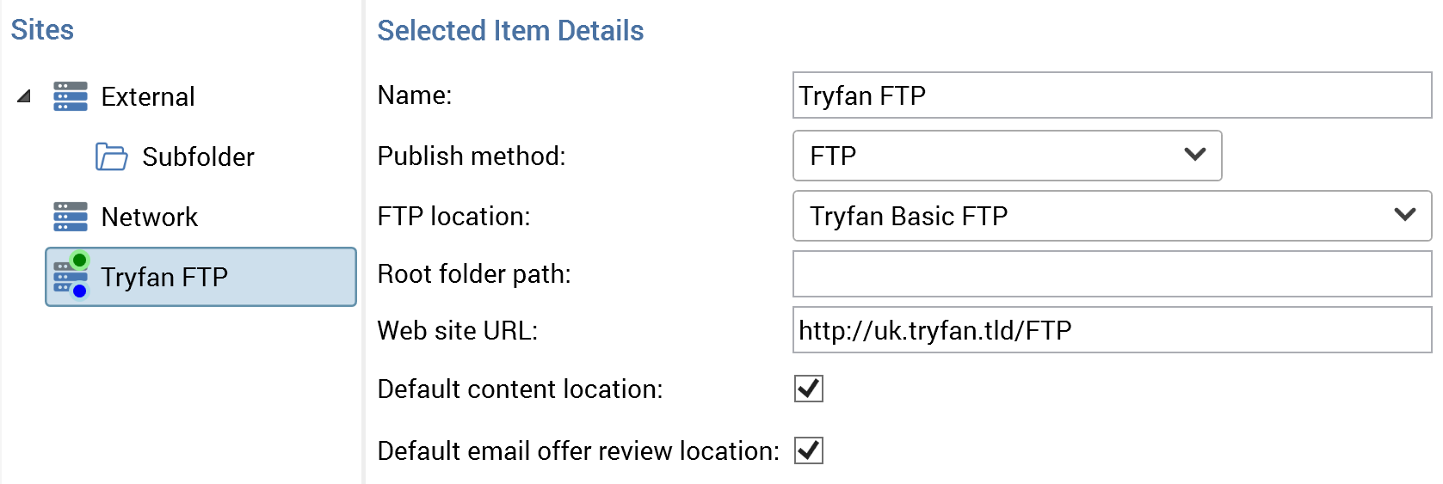Click the Tryfan FTP server icon
Screen dimensions: 1443x484
[65, 277]
